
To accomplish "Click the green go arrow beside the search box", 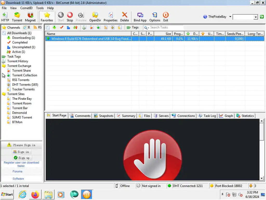I will click(262, 17).
